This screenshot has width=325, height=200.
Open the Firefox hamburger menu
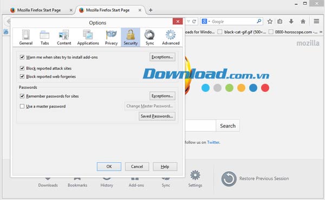click(x=316, y=21)
